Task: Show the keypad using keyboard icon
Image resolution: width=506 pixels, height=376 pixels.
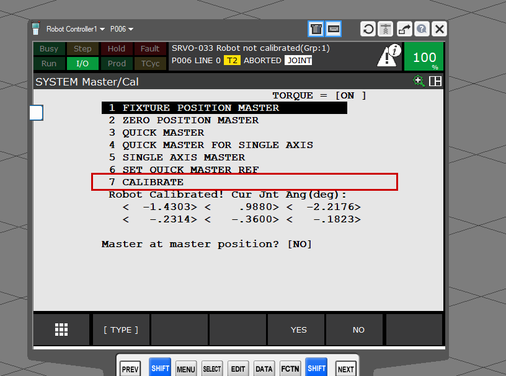Action: pyautogui.click(x=334, y=29)
